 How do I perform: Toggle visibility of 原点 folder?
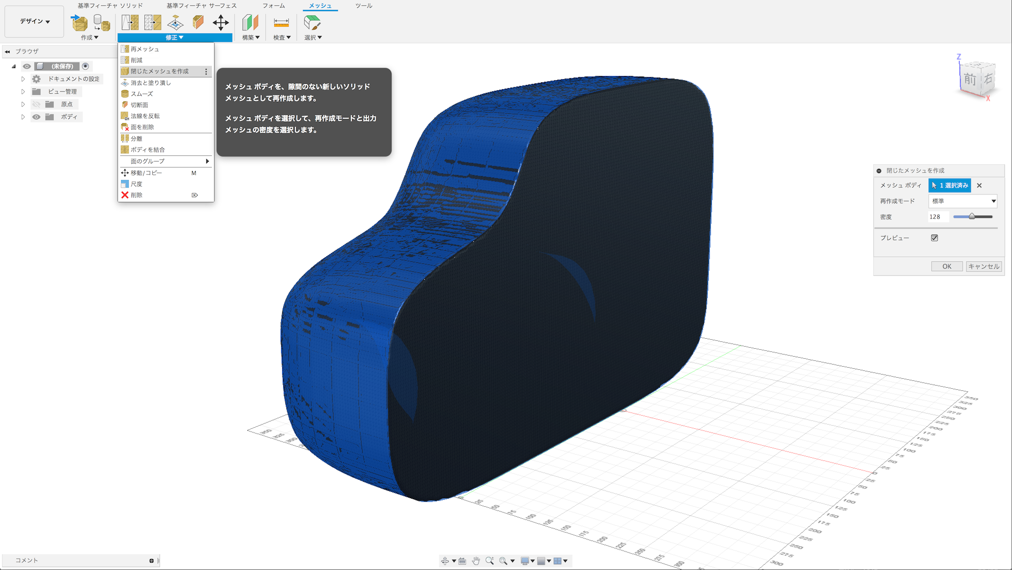tap(36, 104)
